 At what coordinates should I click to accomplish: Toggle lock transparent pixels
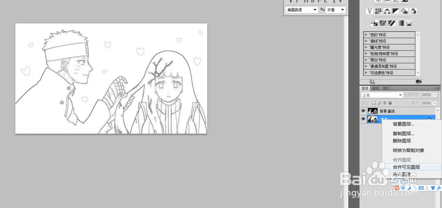[x=374, y=103]
